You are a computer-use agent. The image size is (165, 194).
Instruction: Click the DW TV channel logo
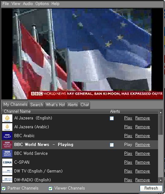click(x=7, y=171)
